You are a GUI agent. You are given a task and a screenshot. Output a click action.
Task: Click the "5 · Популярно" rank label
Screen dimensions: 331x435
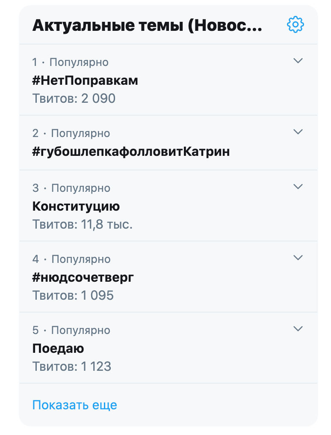click(x=71, y=331)
